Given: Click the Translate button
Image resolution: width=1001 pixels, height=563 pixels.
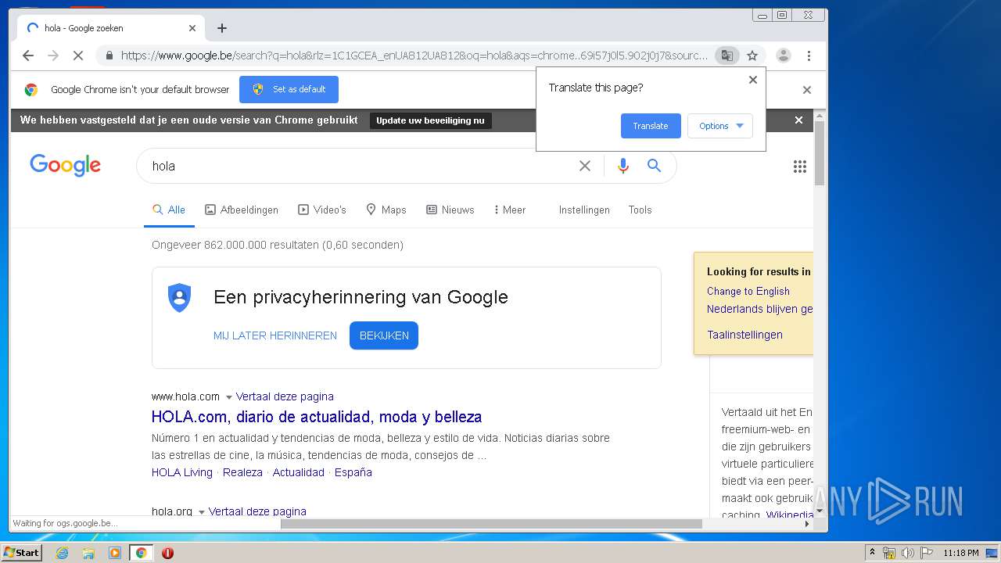Looking at the screenshot, I should coord(651,126).
